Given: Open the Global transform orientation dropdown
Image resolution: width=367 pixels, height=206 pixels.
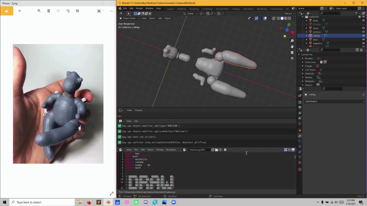Looking at the screenshot, I should point(191,14).
